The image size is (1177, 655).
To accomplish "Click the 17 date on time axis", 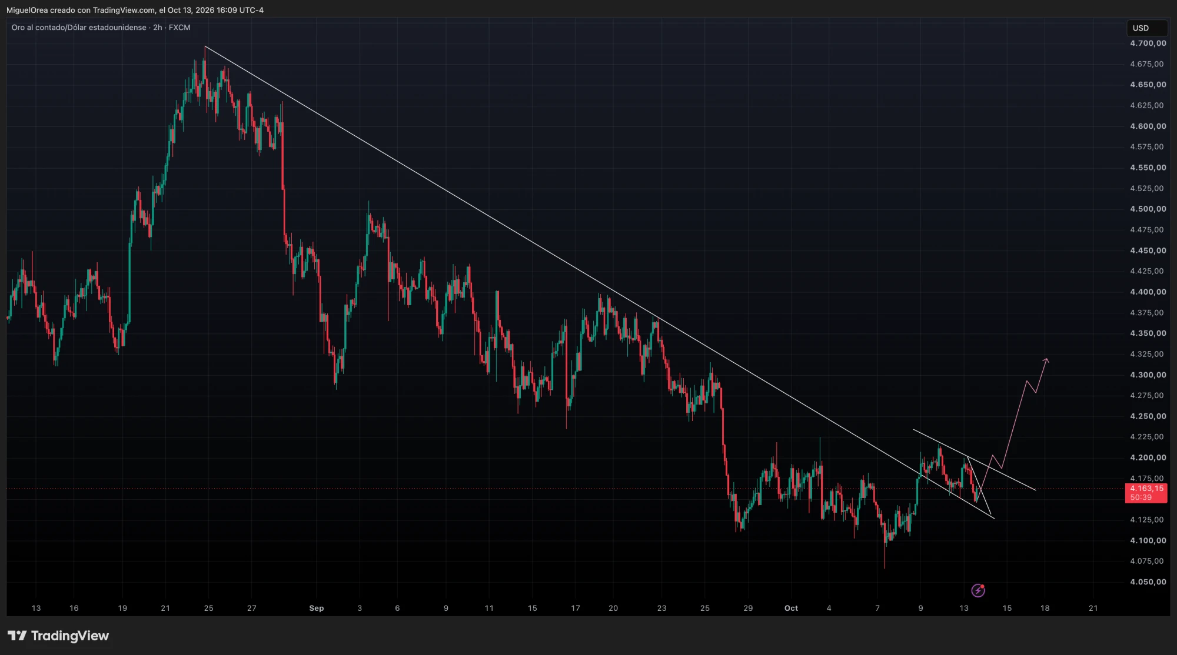I will coord(576,608).
